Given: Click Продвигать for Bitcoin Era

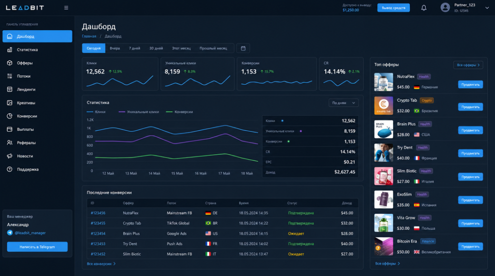Looking at the screenshot, I should click(470, 247).
